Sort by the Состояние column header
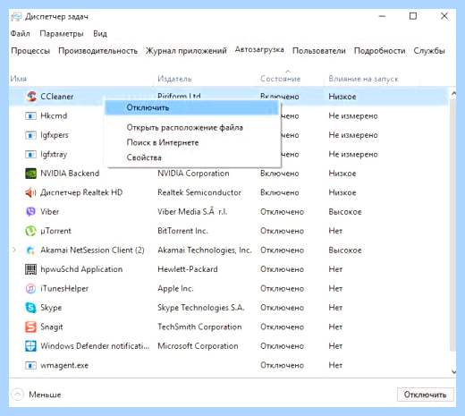The width and height of the screenshot is (465, 416). 280,79
